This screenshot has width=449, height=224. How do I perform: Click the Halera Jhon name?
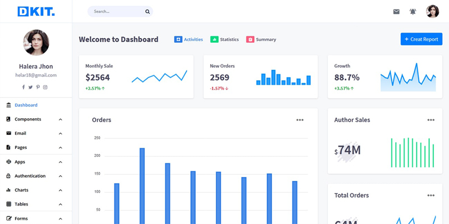click(36, 66)
